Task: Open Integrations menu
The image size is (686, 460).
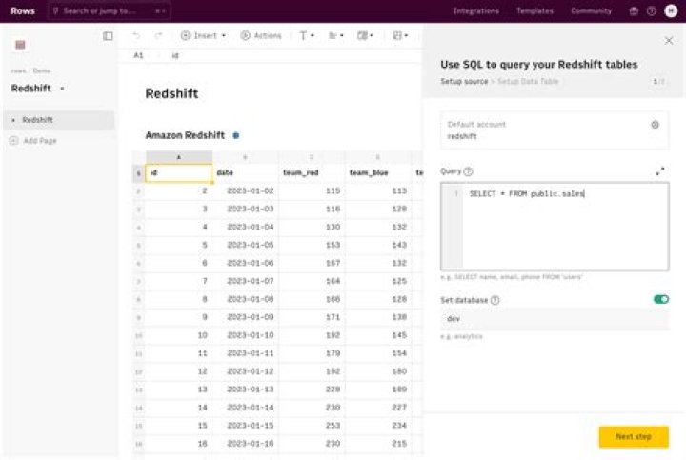Action: (x=476, y=10)
